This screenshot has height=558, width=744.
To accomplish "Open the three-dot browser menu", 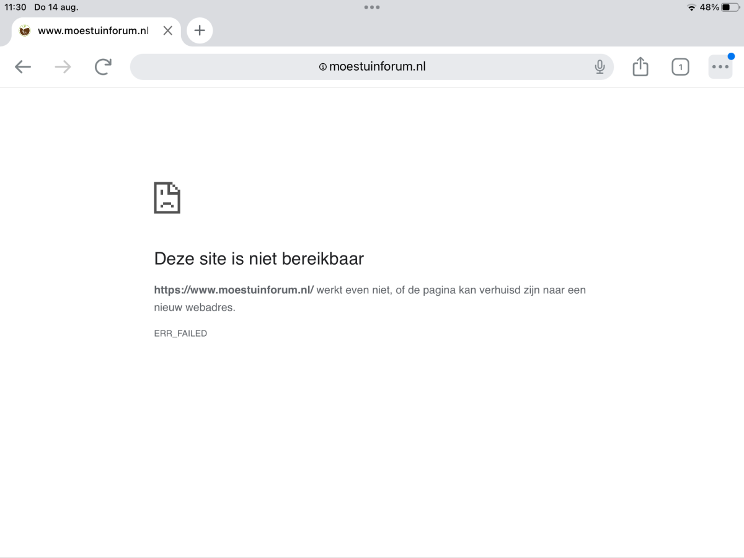I will 720,67.
